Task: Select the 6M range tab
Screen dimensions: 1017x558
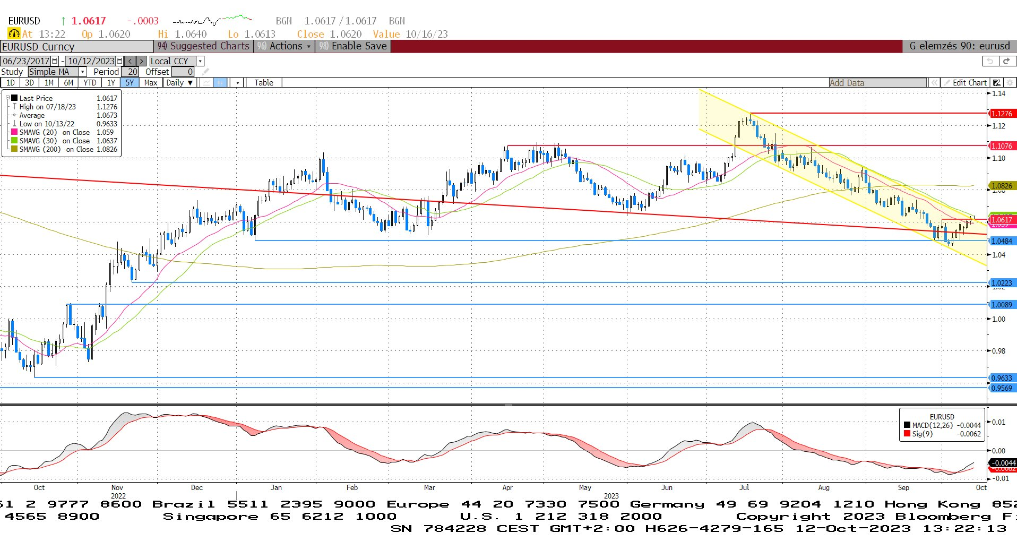Action: click(x=68, y=83)
